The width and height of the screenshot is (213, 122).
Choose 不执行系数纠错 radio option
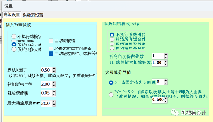click(112, 35)
